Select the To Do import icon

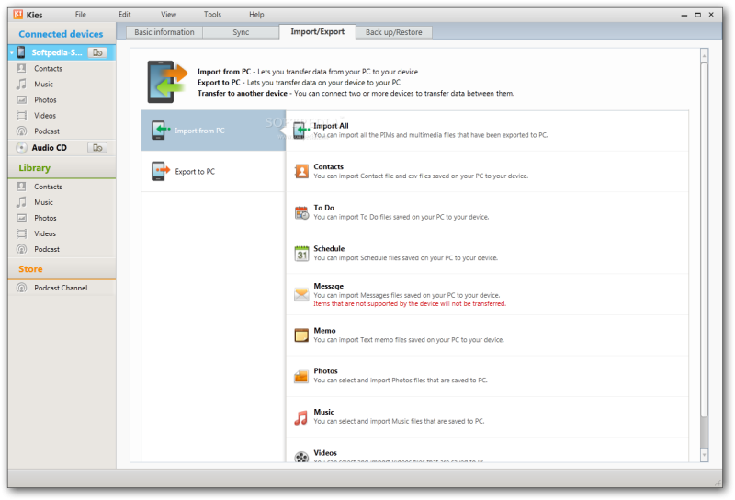300,212
